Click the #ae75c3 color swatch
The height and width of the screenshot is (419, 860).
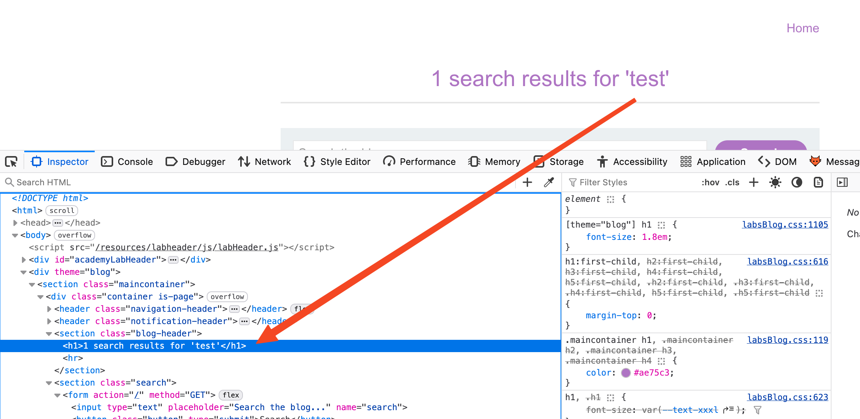coord(626,373)
